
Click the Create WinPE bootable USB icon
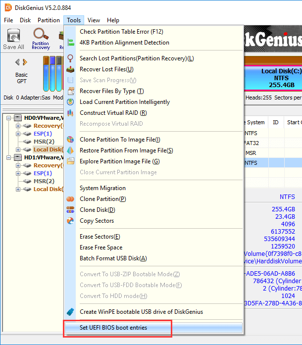click(71, 312)
